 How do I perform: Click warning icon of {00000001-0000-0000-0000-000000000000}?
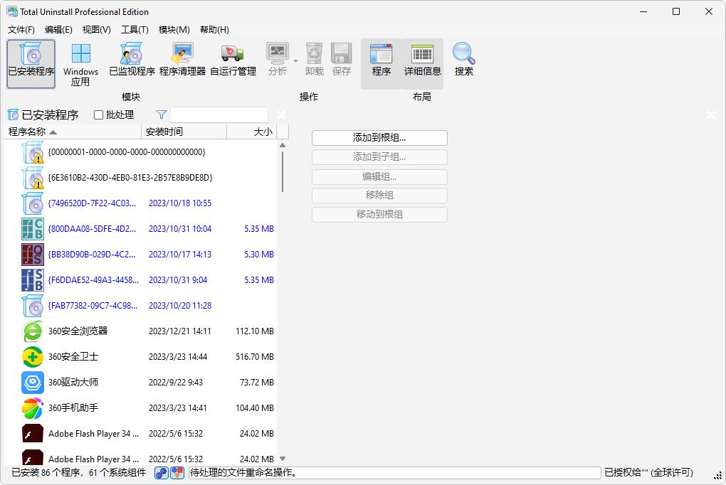tap(33, 152)
